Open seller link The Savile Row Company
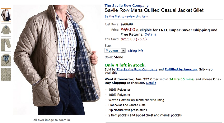This screenshot has width=224, height=123. 137,69
